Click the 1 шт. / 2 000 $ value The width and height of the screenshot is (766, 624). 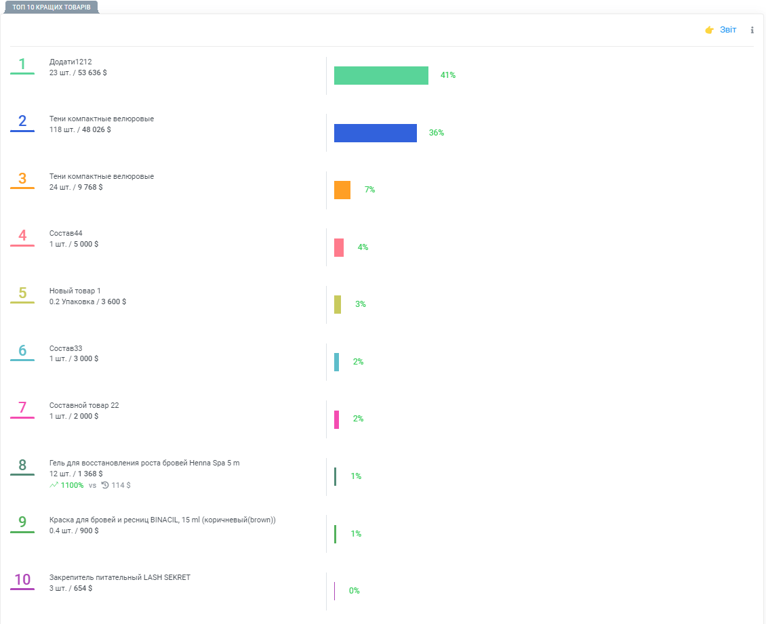tap(74, 417)
